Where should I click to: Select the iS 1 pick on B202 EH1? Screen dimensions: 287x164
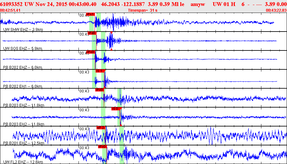point(100,71)
